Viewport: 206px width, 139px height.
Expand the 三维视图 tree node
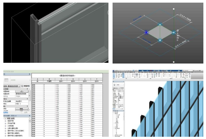pos(6,126)
